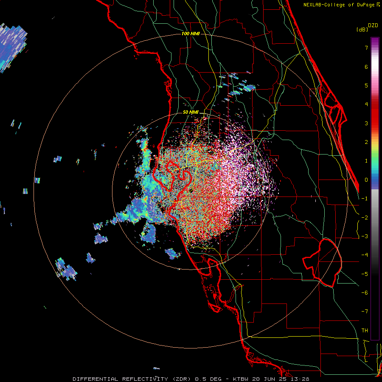This screenshot has width=382, height=382.
Task: Click the 6 value on color scale
Action: pos(366,67)
